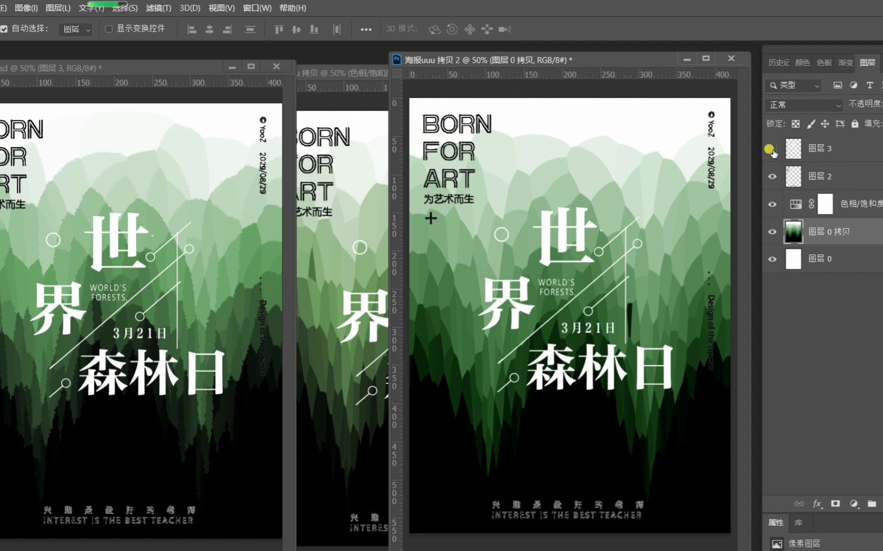
Task: Open 窗口(W) menu
Action: [257, 8]
